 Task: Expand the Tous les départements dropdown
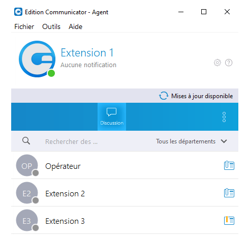[x=192, y=141]
